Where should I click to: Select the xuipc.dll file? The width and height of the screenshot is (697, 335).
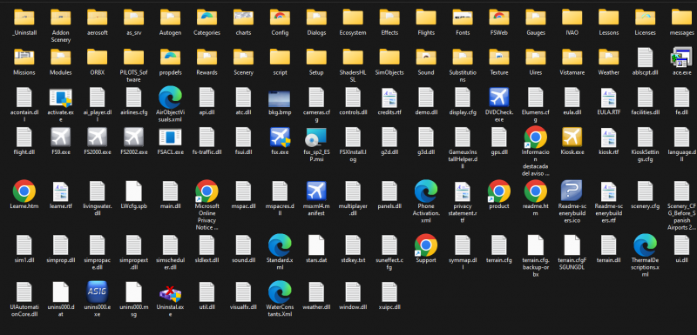tap(389, 291)
